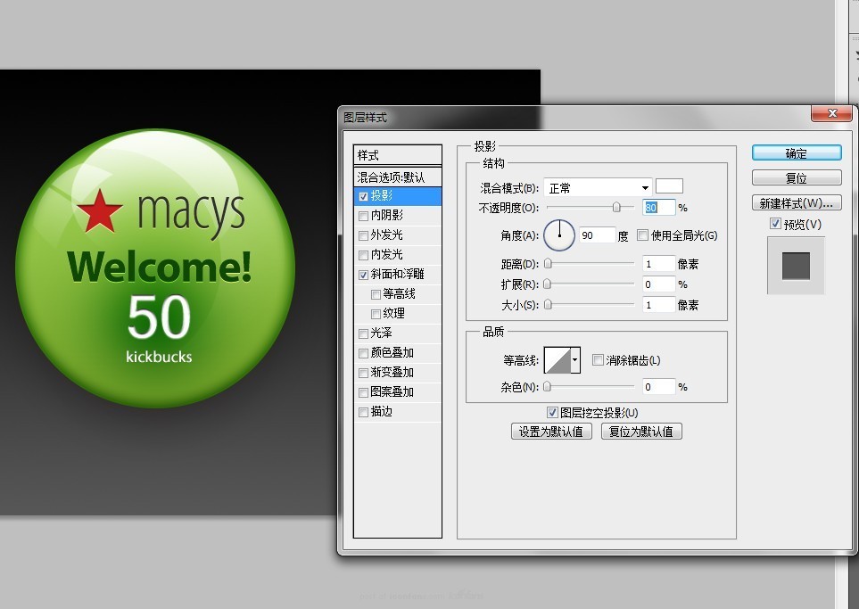Click the 大小 size slider handle
Image resolution: width=859 pixels, height=609 pixels.
coord(548,305)
